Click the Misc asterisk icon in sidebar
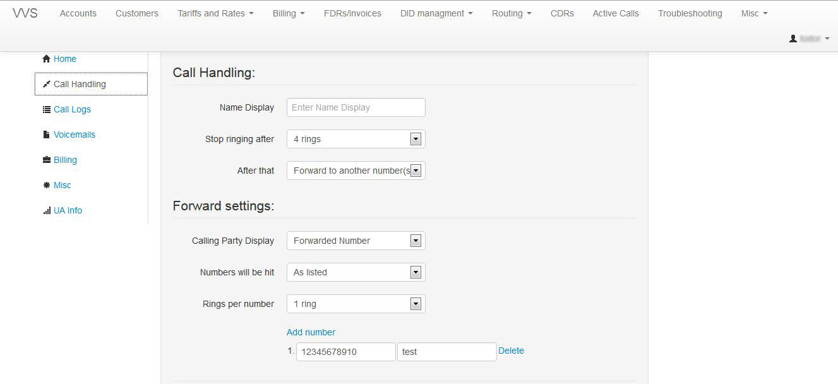Viewport: 838px width, 384px height. [46, 185]
